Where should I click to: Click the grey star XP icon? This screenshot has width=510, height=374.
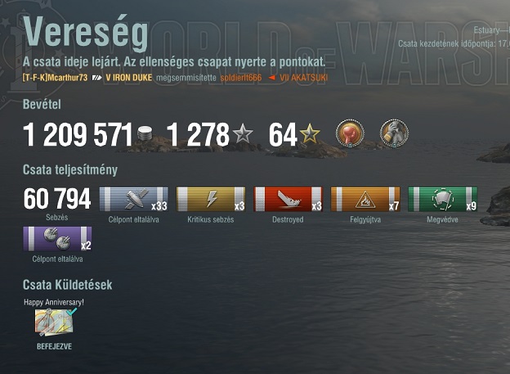pos(243,134)
